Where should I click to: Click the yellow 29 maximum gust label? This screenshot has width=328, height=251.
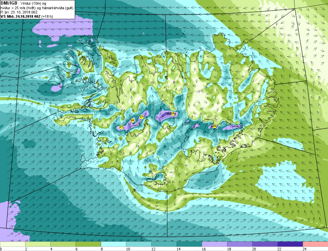(x=173, y=113)
